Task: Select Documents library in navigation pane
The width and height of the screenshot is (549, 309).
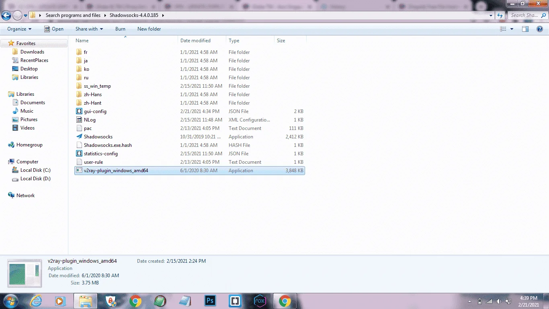Action: point(33,103)
